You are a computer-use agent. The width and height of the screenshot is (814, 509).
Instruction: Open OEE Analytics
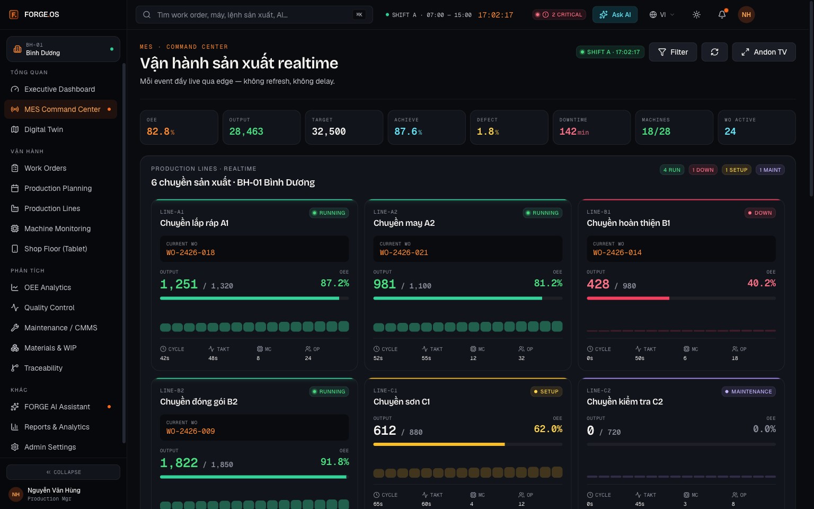click(x=60, y=287)
